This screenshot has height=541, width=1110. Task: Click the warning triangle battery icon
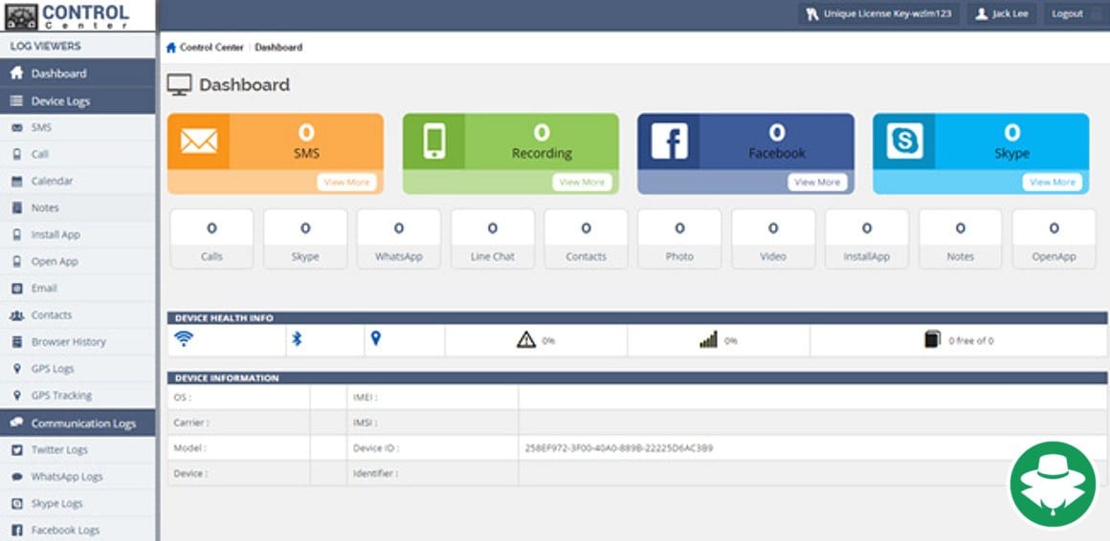[x=525, y=339]
